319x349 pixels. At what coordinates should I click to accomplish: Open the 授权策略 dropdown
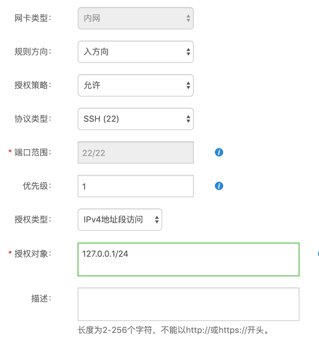click(136, 85)
